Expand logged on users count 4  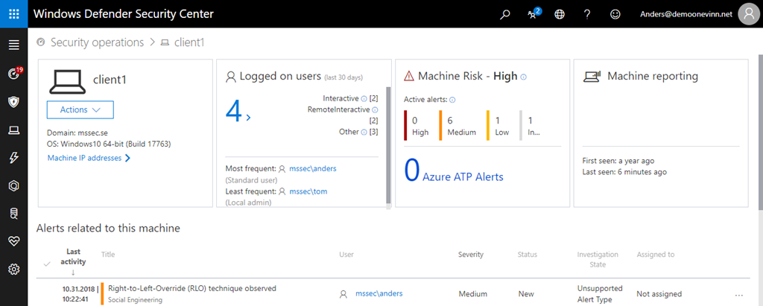pyautogui.click(x=238, y=113)
